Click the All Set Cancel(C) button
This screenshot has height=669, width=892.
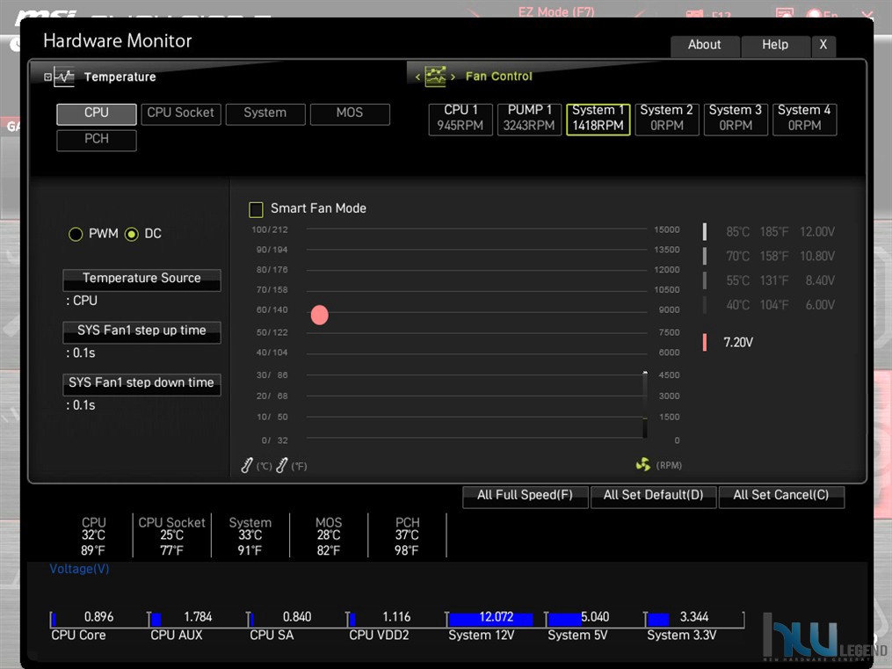[781, 496]
